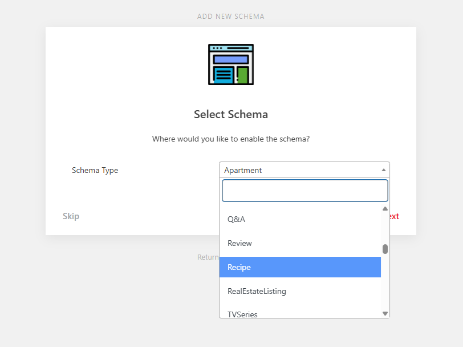Click the dropdown list scroll-up arrow
This screenshot has width=463, height=347.
pos(385,209)
